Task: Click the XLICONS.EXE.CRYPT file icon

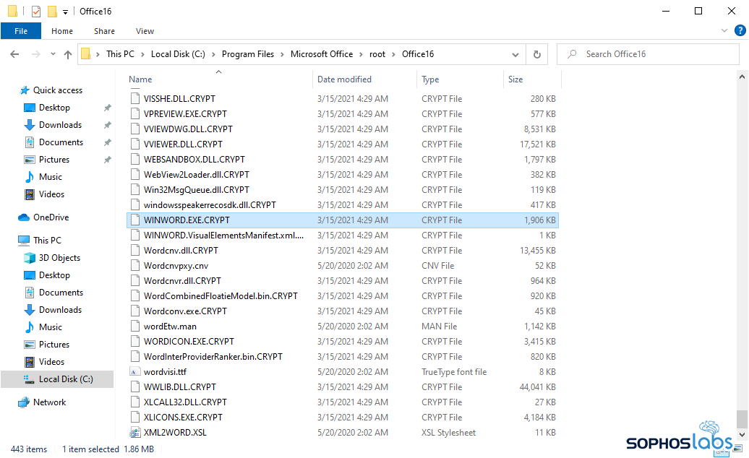Action: pyautogui.click(x=135, y=417)
